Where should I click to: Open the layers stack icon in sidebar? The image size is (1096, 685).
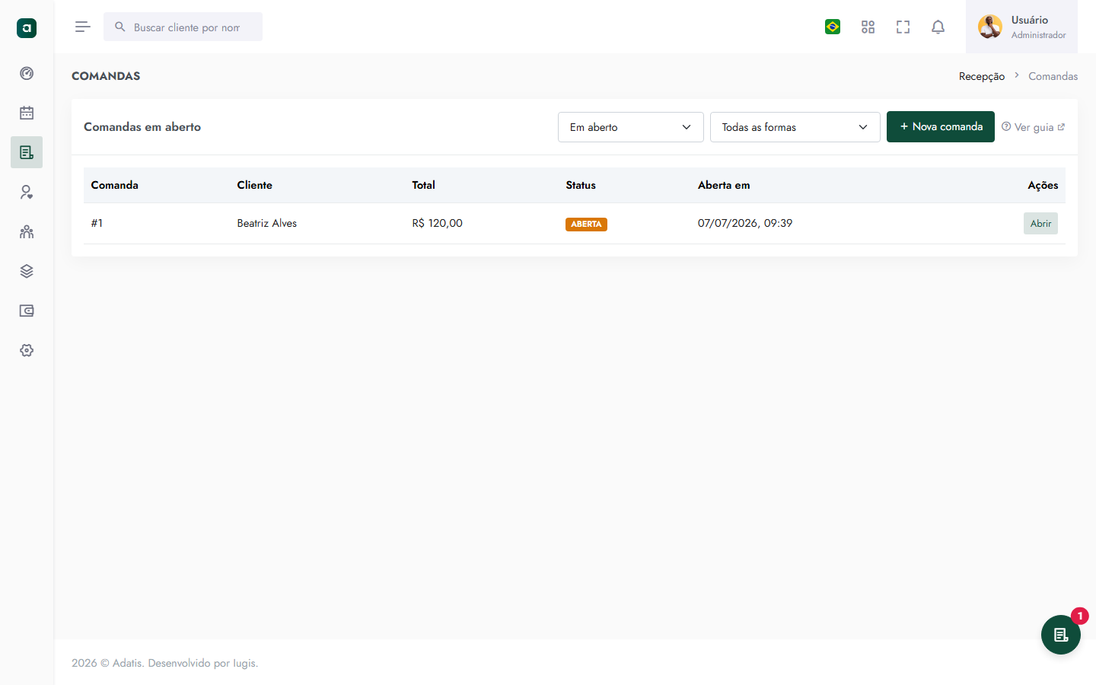click(27, 271)
